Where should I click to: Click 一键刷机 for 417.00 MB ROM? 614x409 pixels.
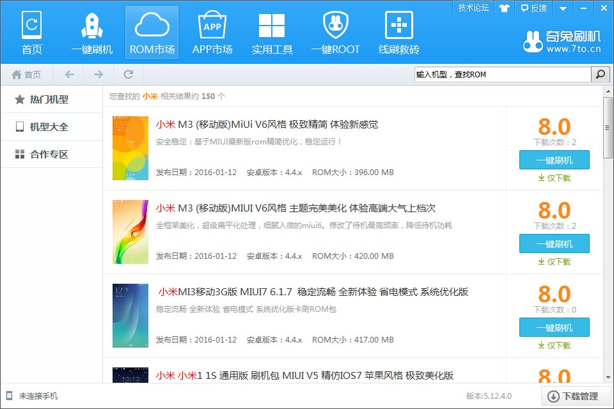pos(554,328)
